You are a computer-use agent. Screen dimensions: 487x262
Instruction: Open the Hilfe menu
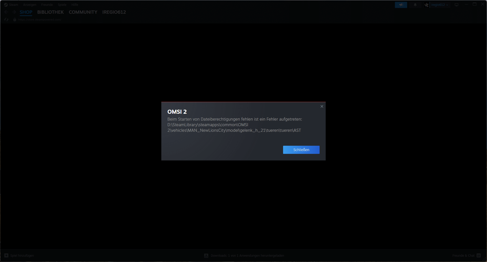[75, 5]
